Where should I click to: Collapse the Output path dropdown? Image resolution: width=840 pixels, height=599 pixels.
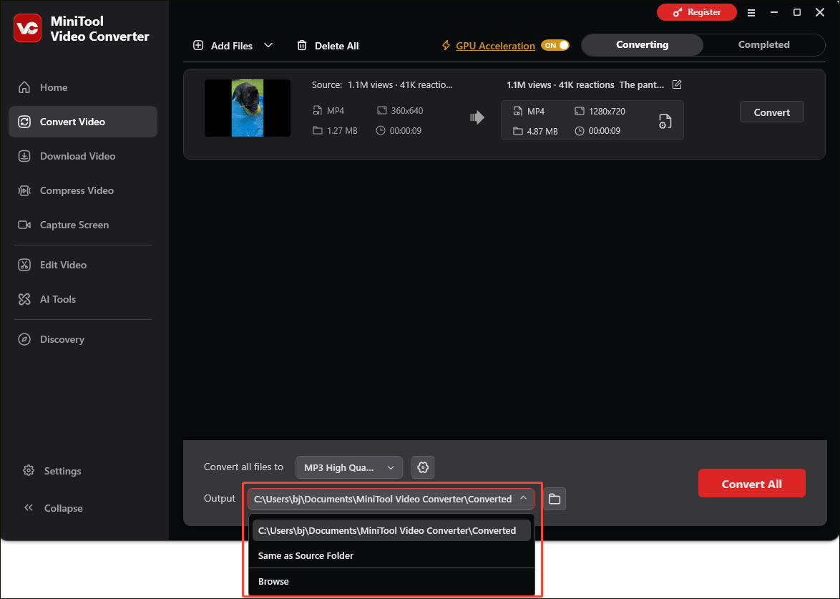(x=524, y=498)
